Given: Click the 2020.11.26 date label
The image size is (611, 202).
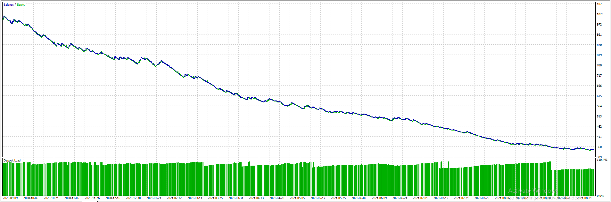Looking at the screenshot, I should click(92, 198).
